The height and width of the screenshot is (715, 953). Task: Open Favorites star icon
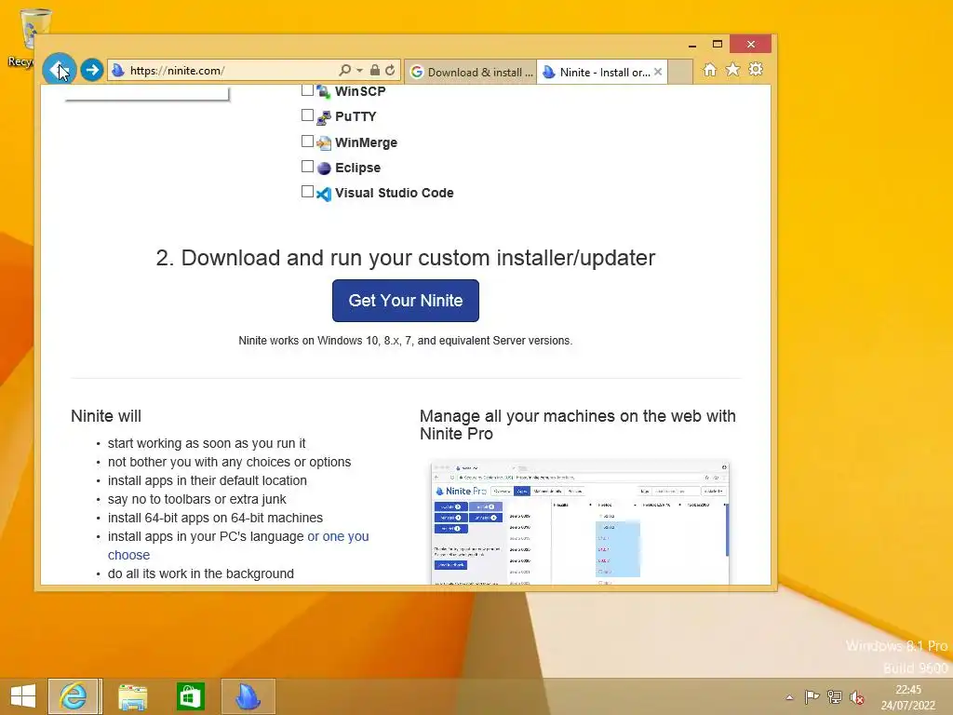point(733,70)
